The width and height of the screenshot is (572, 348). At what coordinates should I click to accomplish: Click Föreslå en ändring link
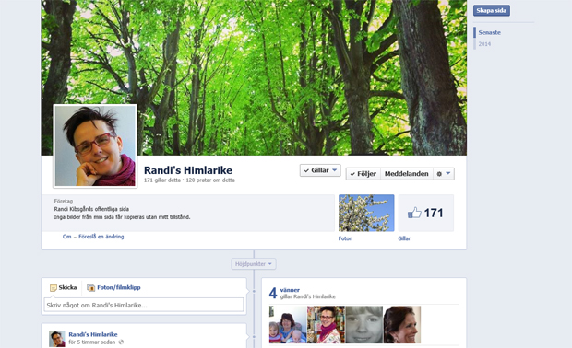[x=101, y=237]
